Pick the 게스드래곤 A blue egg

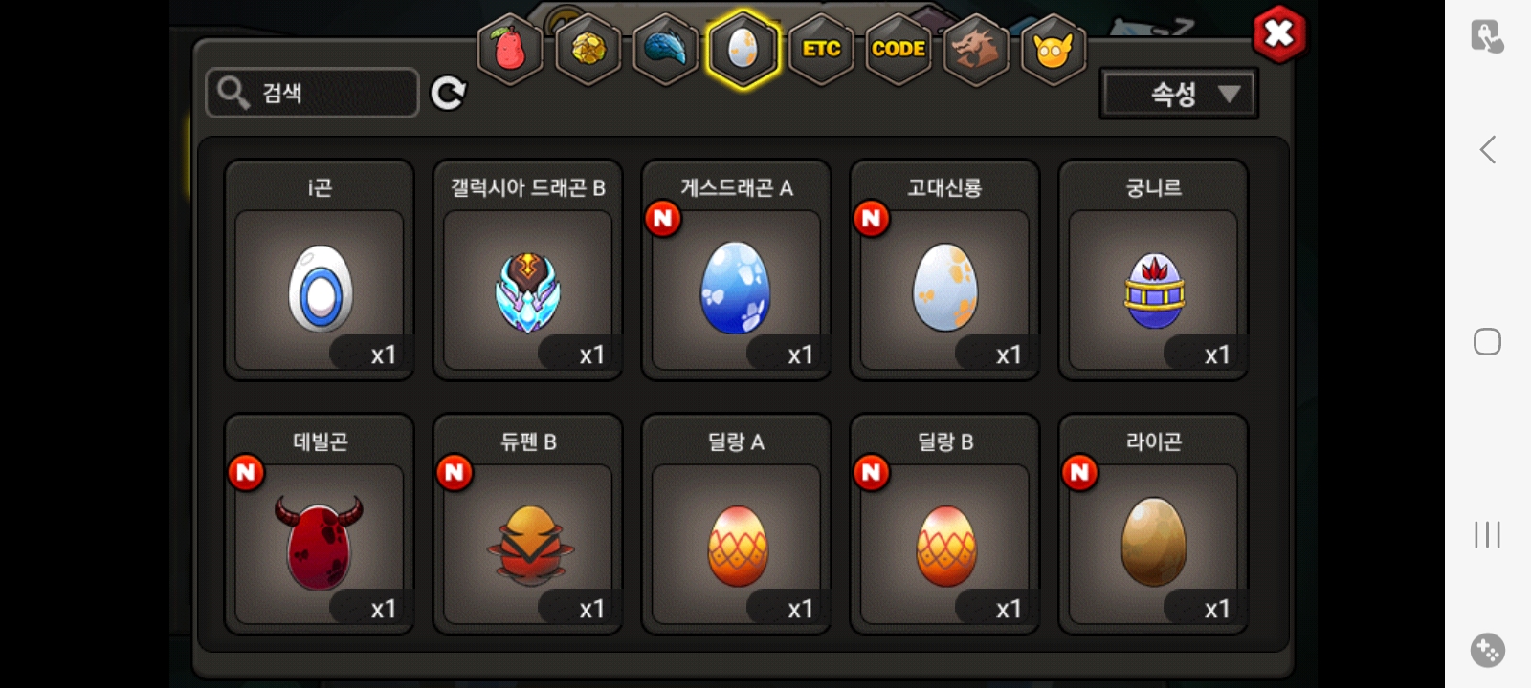coord(737,270)
